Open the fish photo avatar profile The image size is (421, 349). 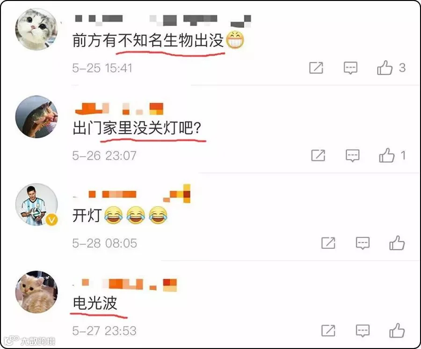pyautogui.click(x=36, y=117)
